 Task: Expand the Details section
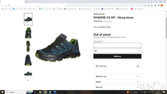[x=117, y=82]
